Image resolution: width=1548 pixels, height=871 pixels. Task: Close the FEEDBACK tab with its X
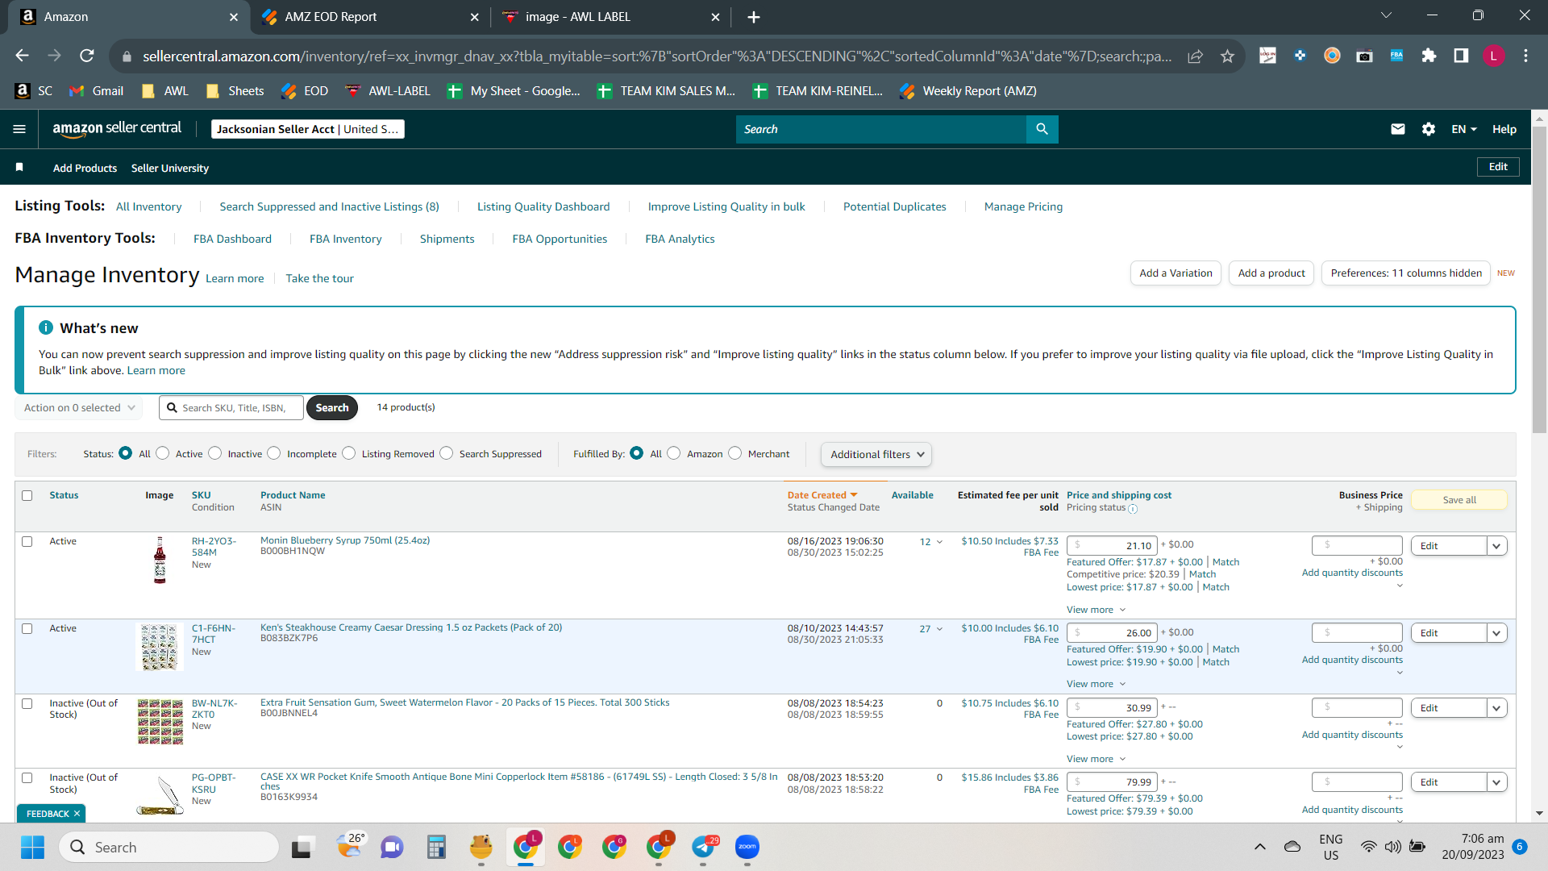(x=77, y=814)
